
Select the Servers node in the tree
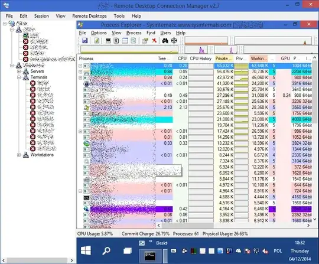(x=37, y=71)
